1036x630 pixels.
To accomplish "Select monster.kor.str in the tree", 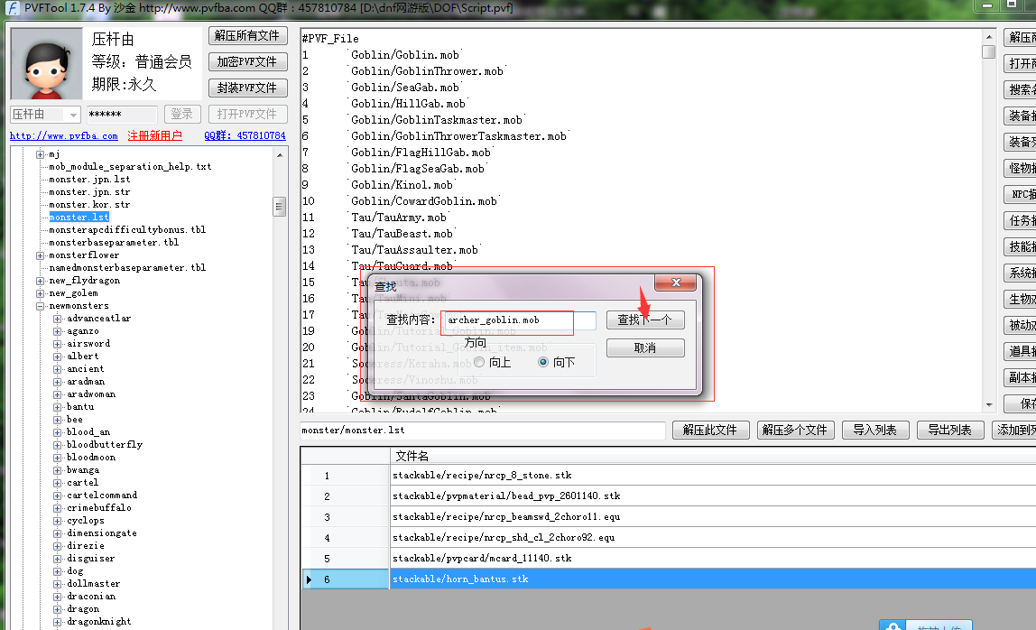I will click(89, 205).
